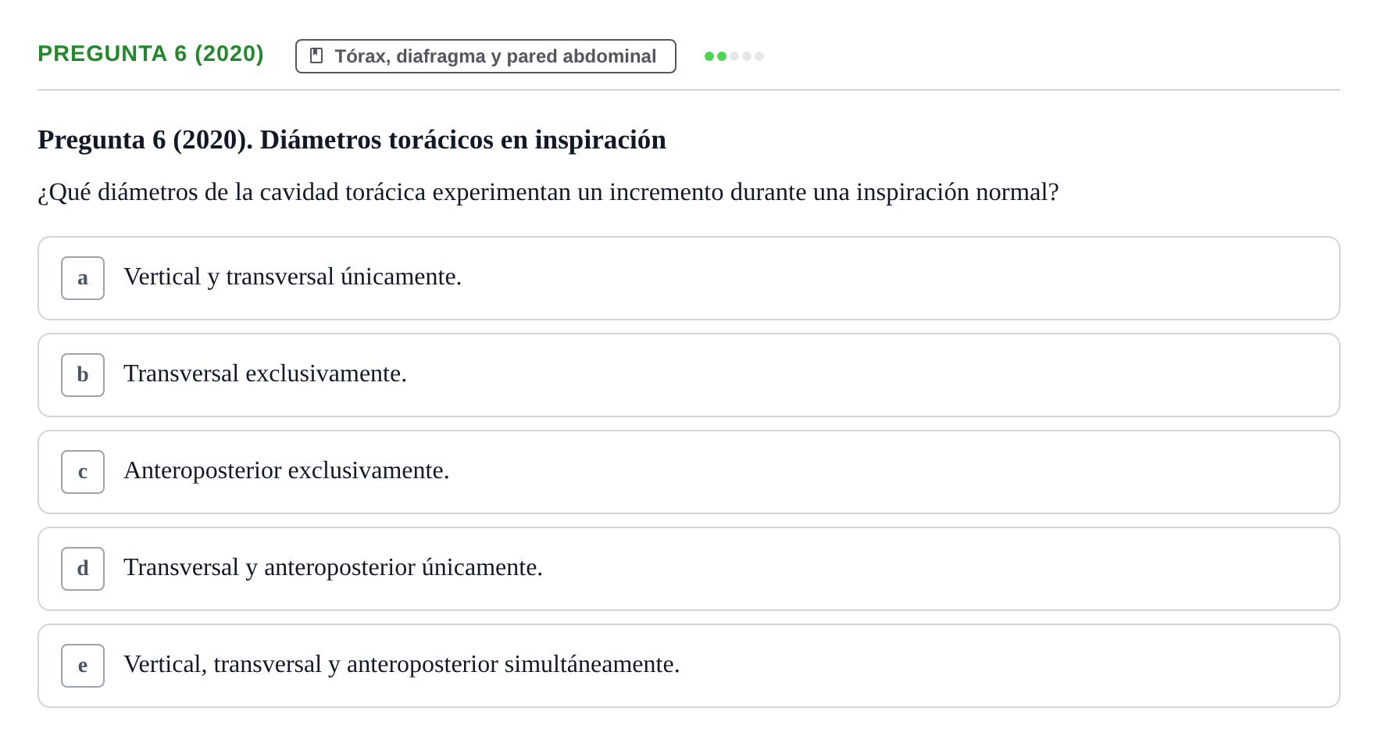Choose answer Anteroposterior exclusivamente

[x=689, y=472]
